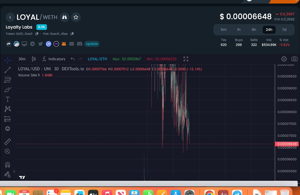This screenshot has width=300, height=195.
Task: Click the Max: $0.0002867 label
Action: pyautogui.click(x=127, y=59)
